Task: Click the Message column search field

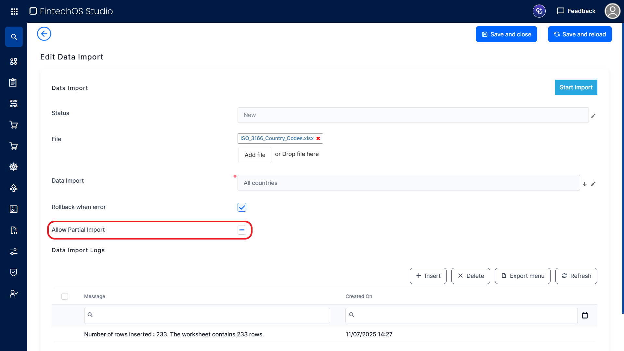Action: coord(207,315)
